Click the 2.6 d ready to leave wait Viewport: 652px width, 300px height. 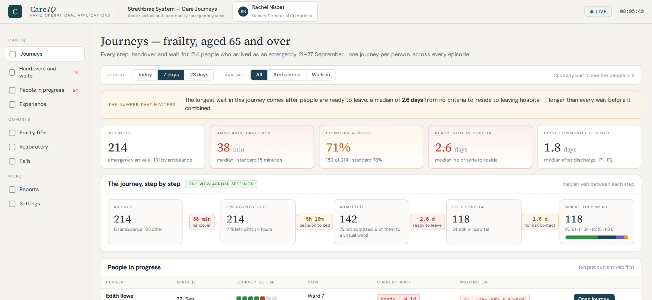(x=427, y=222)
